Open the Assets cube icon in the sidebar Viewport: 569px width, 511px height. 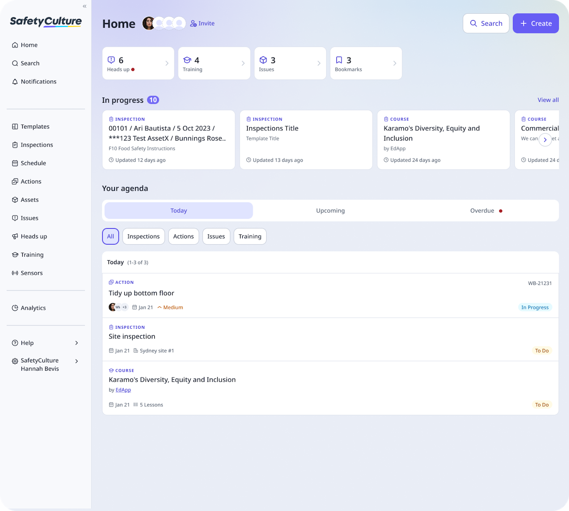(x=15, y=200)
